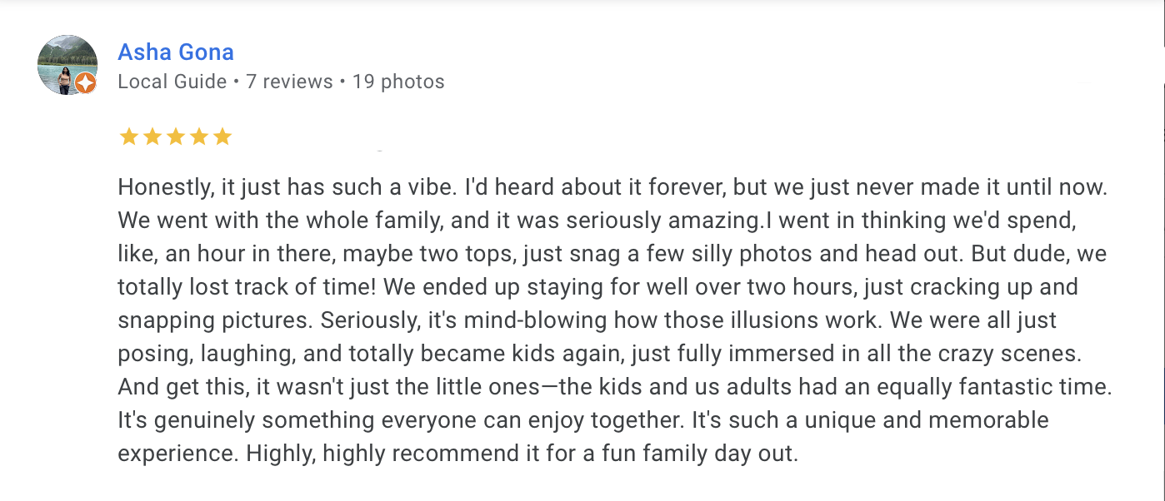Click the fifth rating star
Screen dimensions: 1165x501
click(x=222, y=136)
